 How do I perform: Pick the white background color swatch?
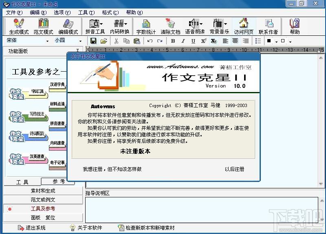point(283,41)
